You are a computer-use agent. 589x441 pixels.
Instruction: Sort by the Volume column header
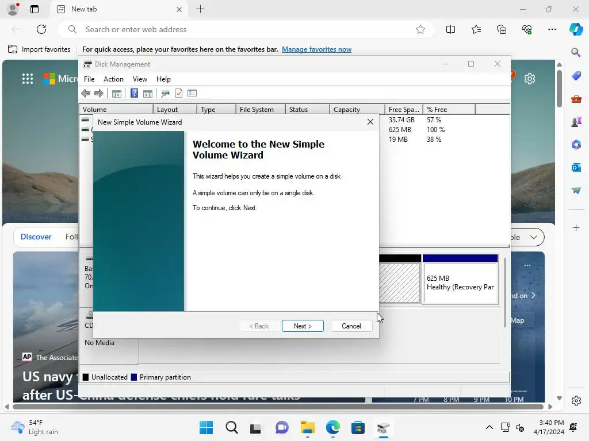(x=116, y=110)
